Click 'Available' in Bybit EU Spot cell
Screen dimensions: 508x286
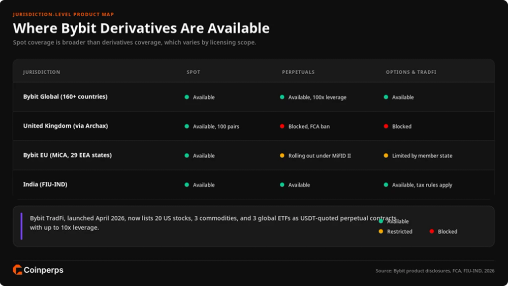point(204,156)
